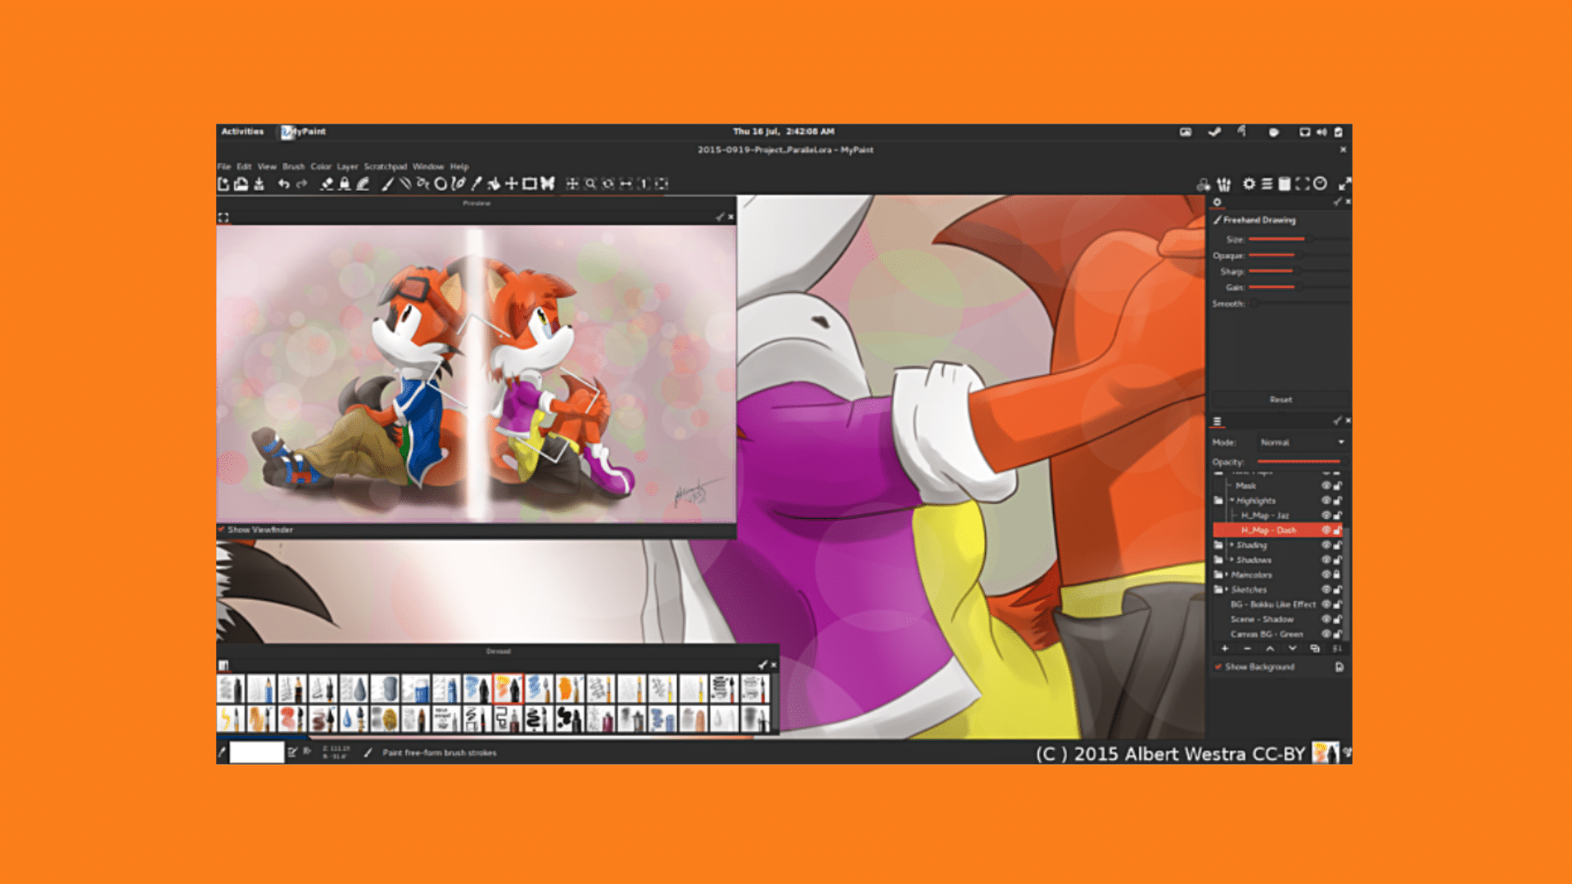The width and height of the screenshot is (1572, 884).
Task: Open the Color menu
Action: 320,166
